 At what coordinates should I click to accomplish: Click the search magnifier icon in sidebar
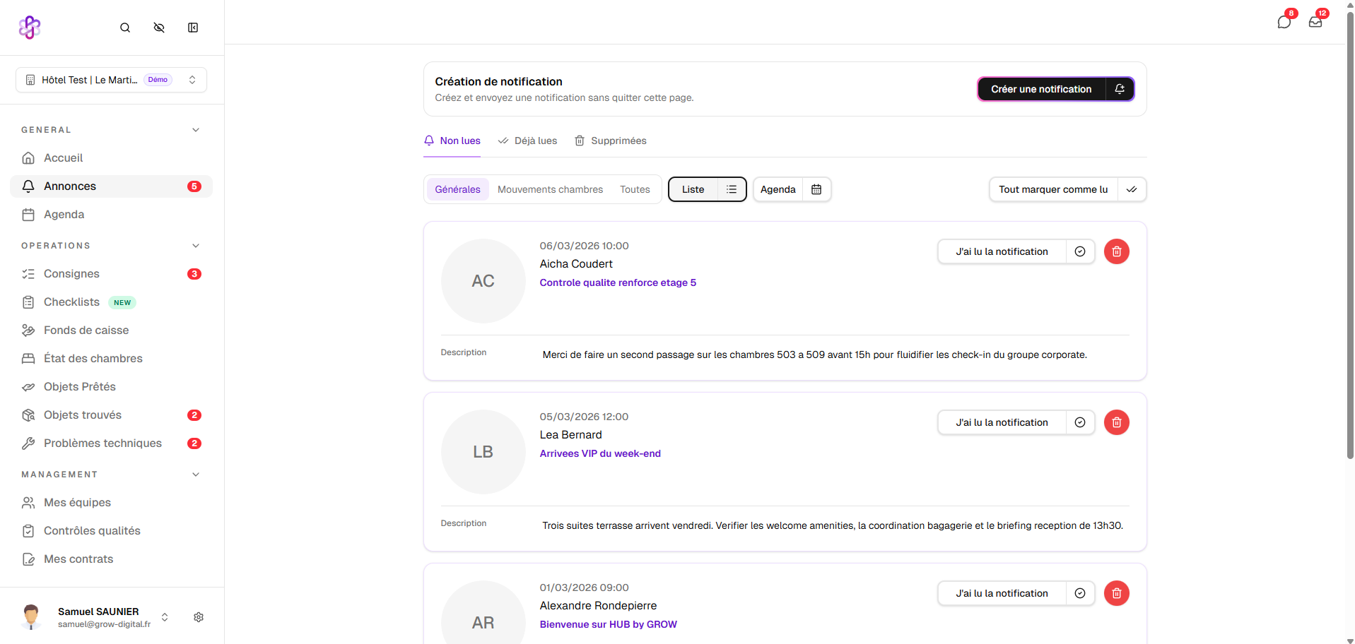coord(125,28)
